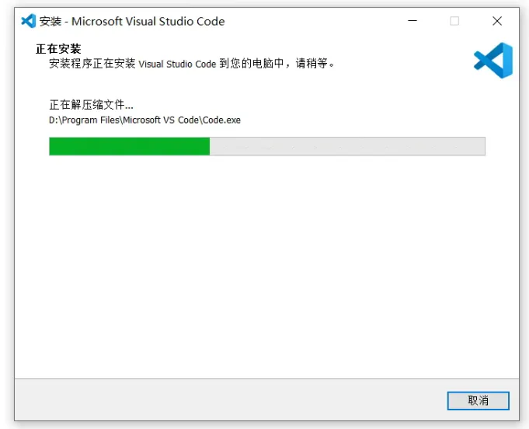Image resolution: width=529 pixels, height=429 pixels.
Task: Click the blank white area below progress bar
Action: pyautogui.click(x=266, y=267)
